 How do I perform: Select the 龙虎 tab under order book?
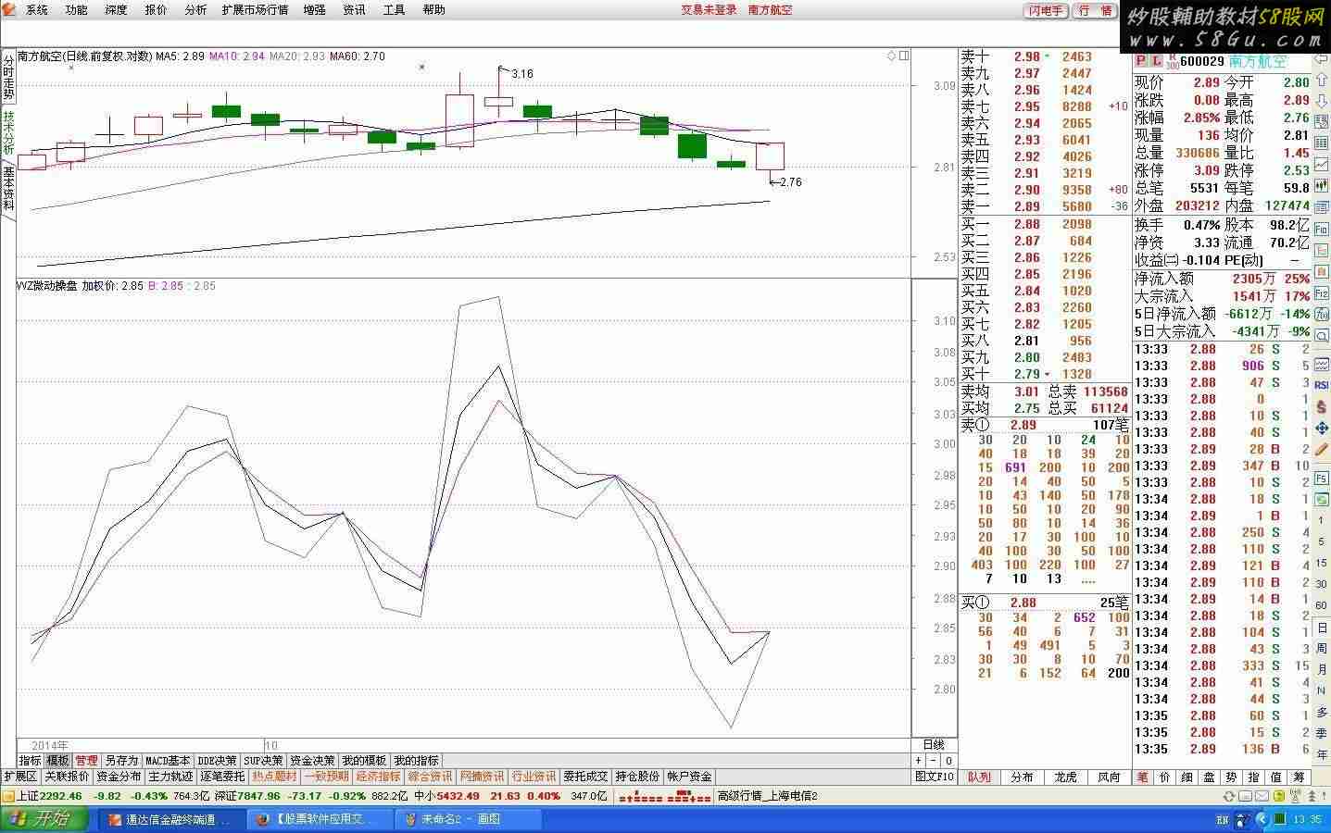(x=1065, y=777)
